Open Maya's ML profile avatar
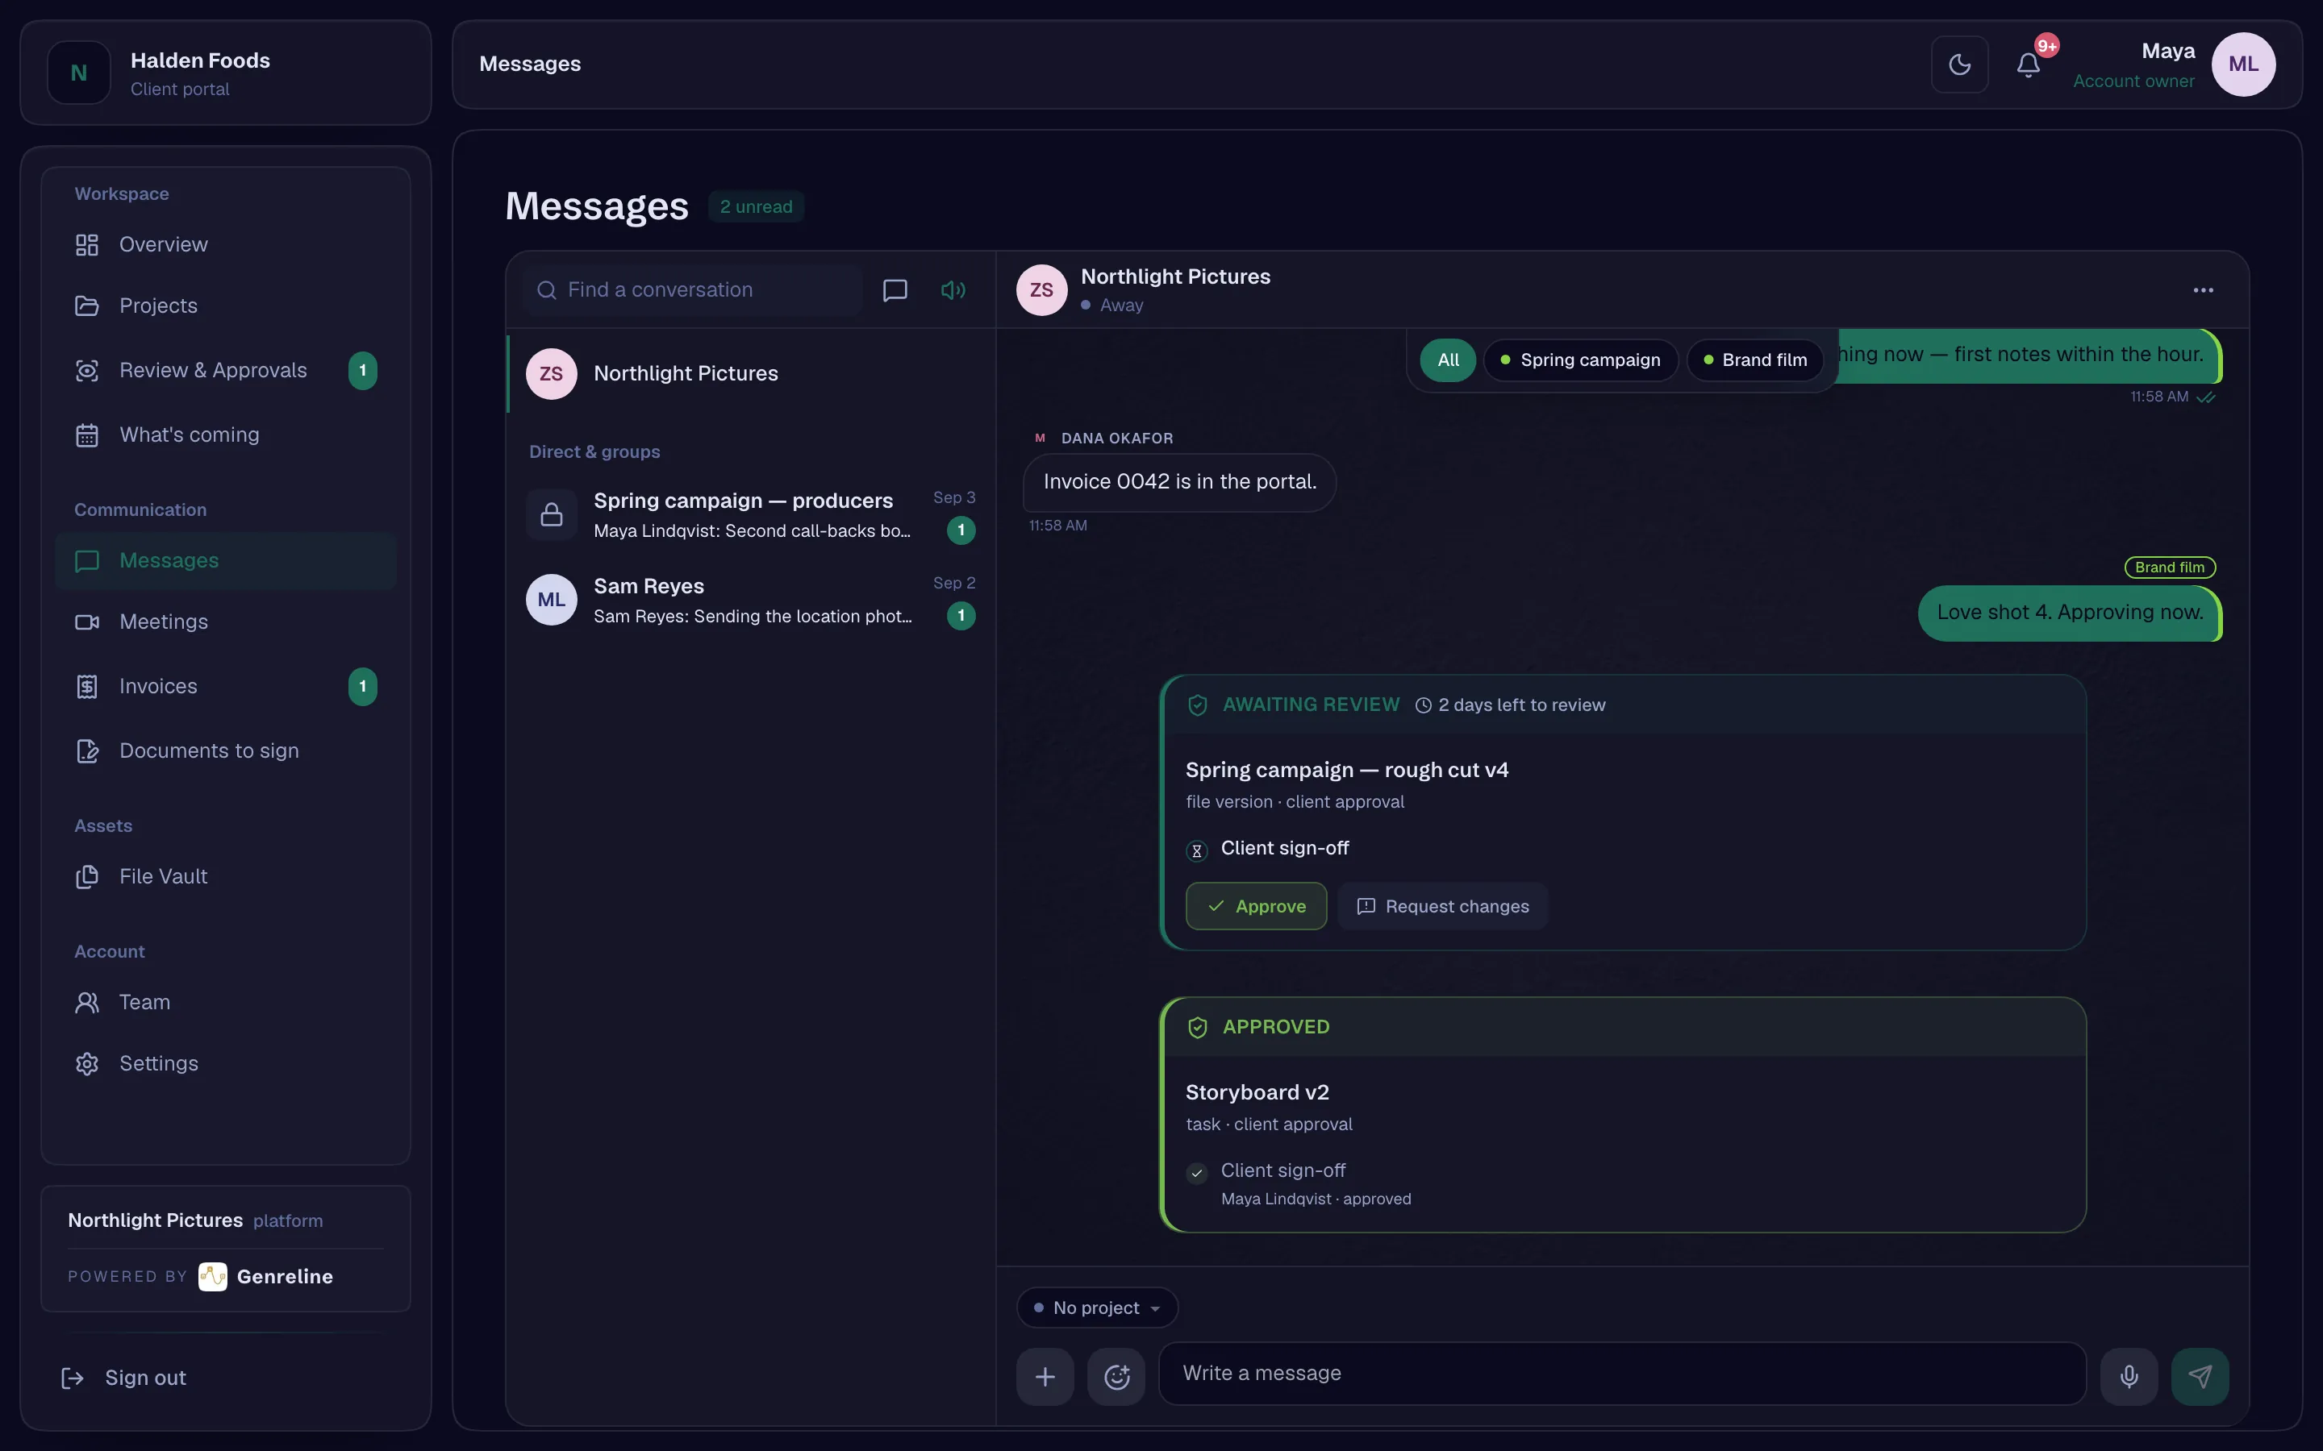The width and height of the screenshot is (2323, 1451). [x=2243, y=64]
